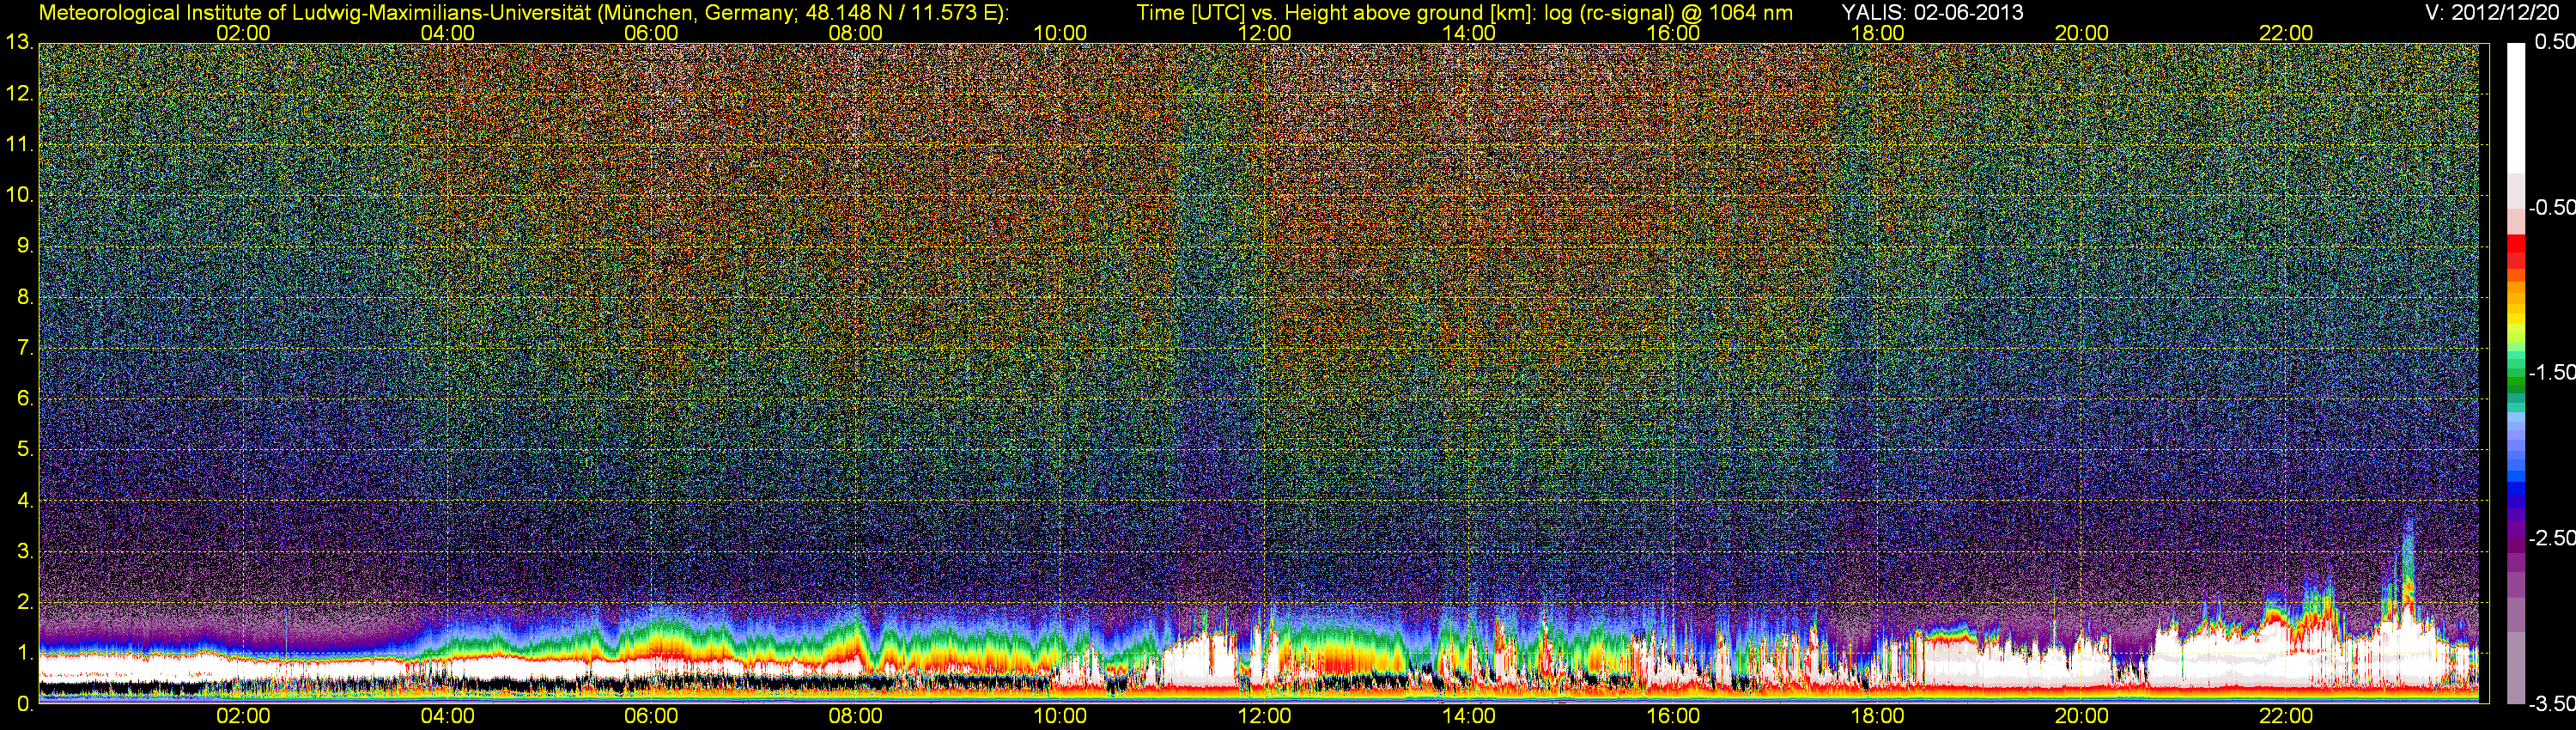This screenshot has width=2576, height=730.
Task: Select the 12:00 label on the bottom time axis
Action: coord(1264,716)
